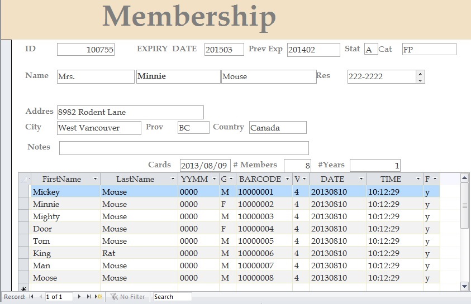Click the Rat last name cell

(x=139, y=253)
